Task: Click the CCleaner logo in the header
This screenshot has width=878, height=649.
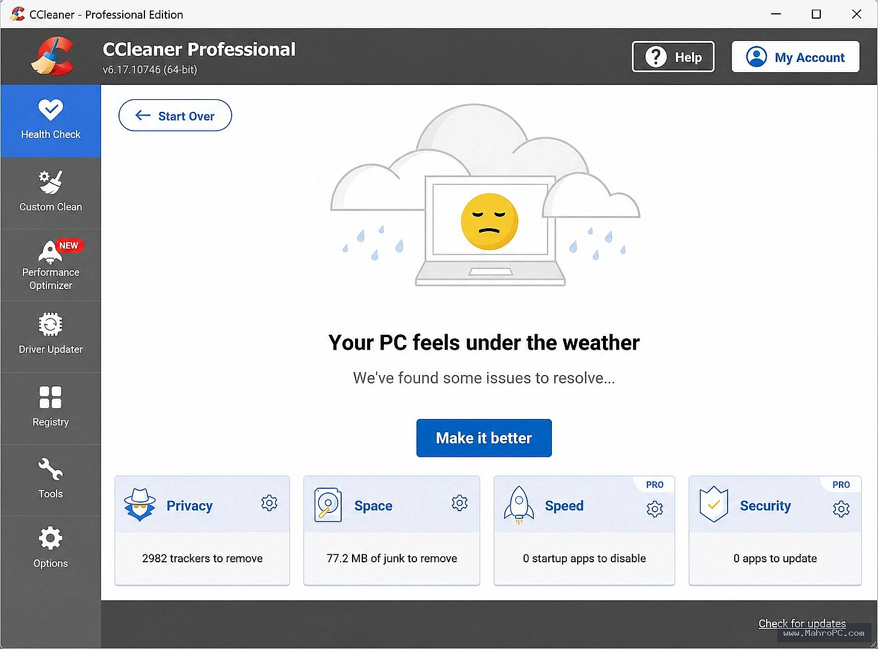Action: point(52,56)
